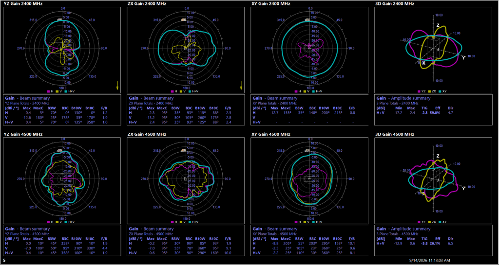Click cyan H+V legend swatch in XY Gain 2400 MHz plot

tap(313, 91)
